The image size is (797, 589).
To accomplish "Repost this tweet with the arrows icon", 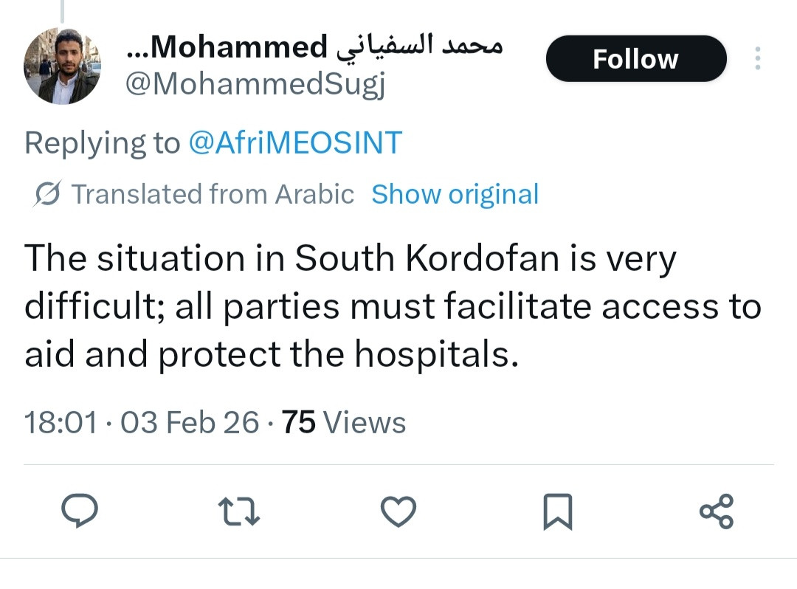I will tap(239, 511).
